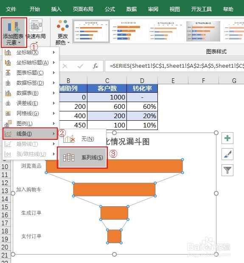Image resolution: width=244 pixels, height=263 pixels.
Task: Click the data labels (数据标签) menu icon
Action: click(x=8, y=83)
